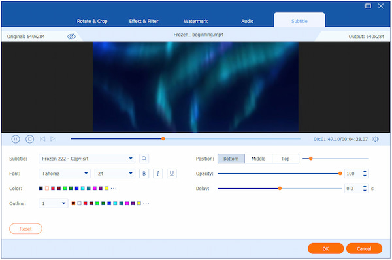Pick cyan font color swatch

pyautogui.click(x=83, y=188)
